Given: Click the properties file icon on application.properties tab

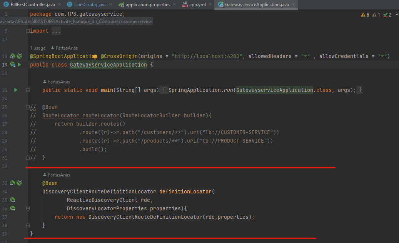Looking at the screenshot, I should (x=122, y=5).
